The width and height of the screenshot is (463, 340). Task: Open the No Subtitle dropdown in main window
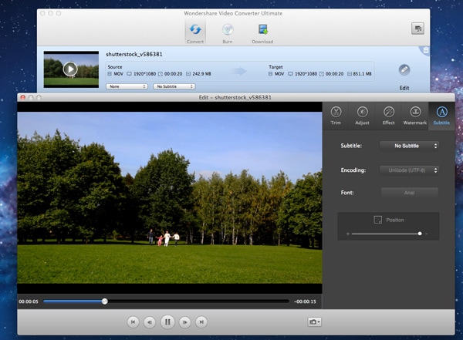pyautogui.click(x=174, y=86)
